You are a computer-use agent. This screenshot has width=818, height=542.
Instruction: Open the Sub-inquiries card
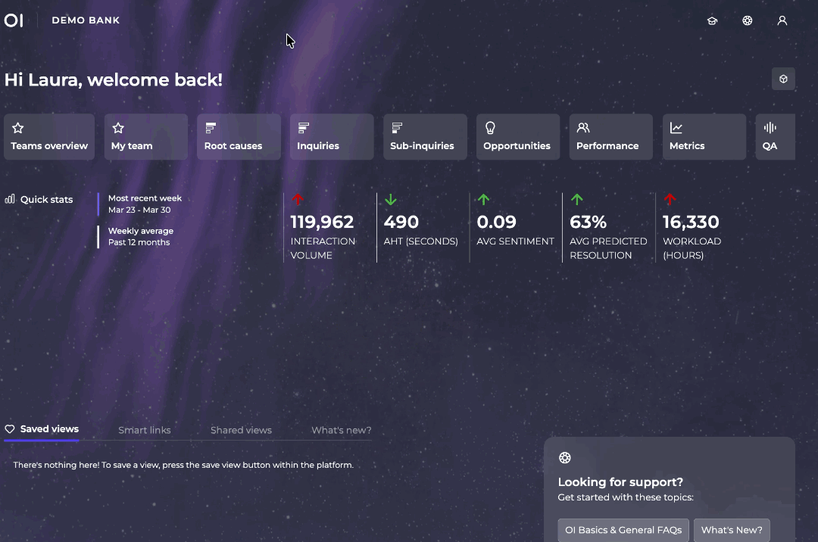(x=425, y=136)
